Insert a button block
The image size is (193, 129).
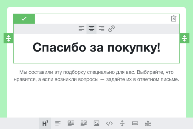[135, 123]
